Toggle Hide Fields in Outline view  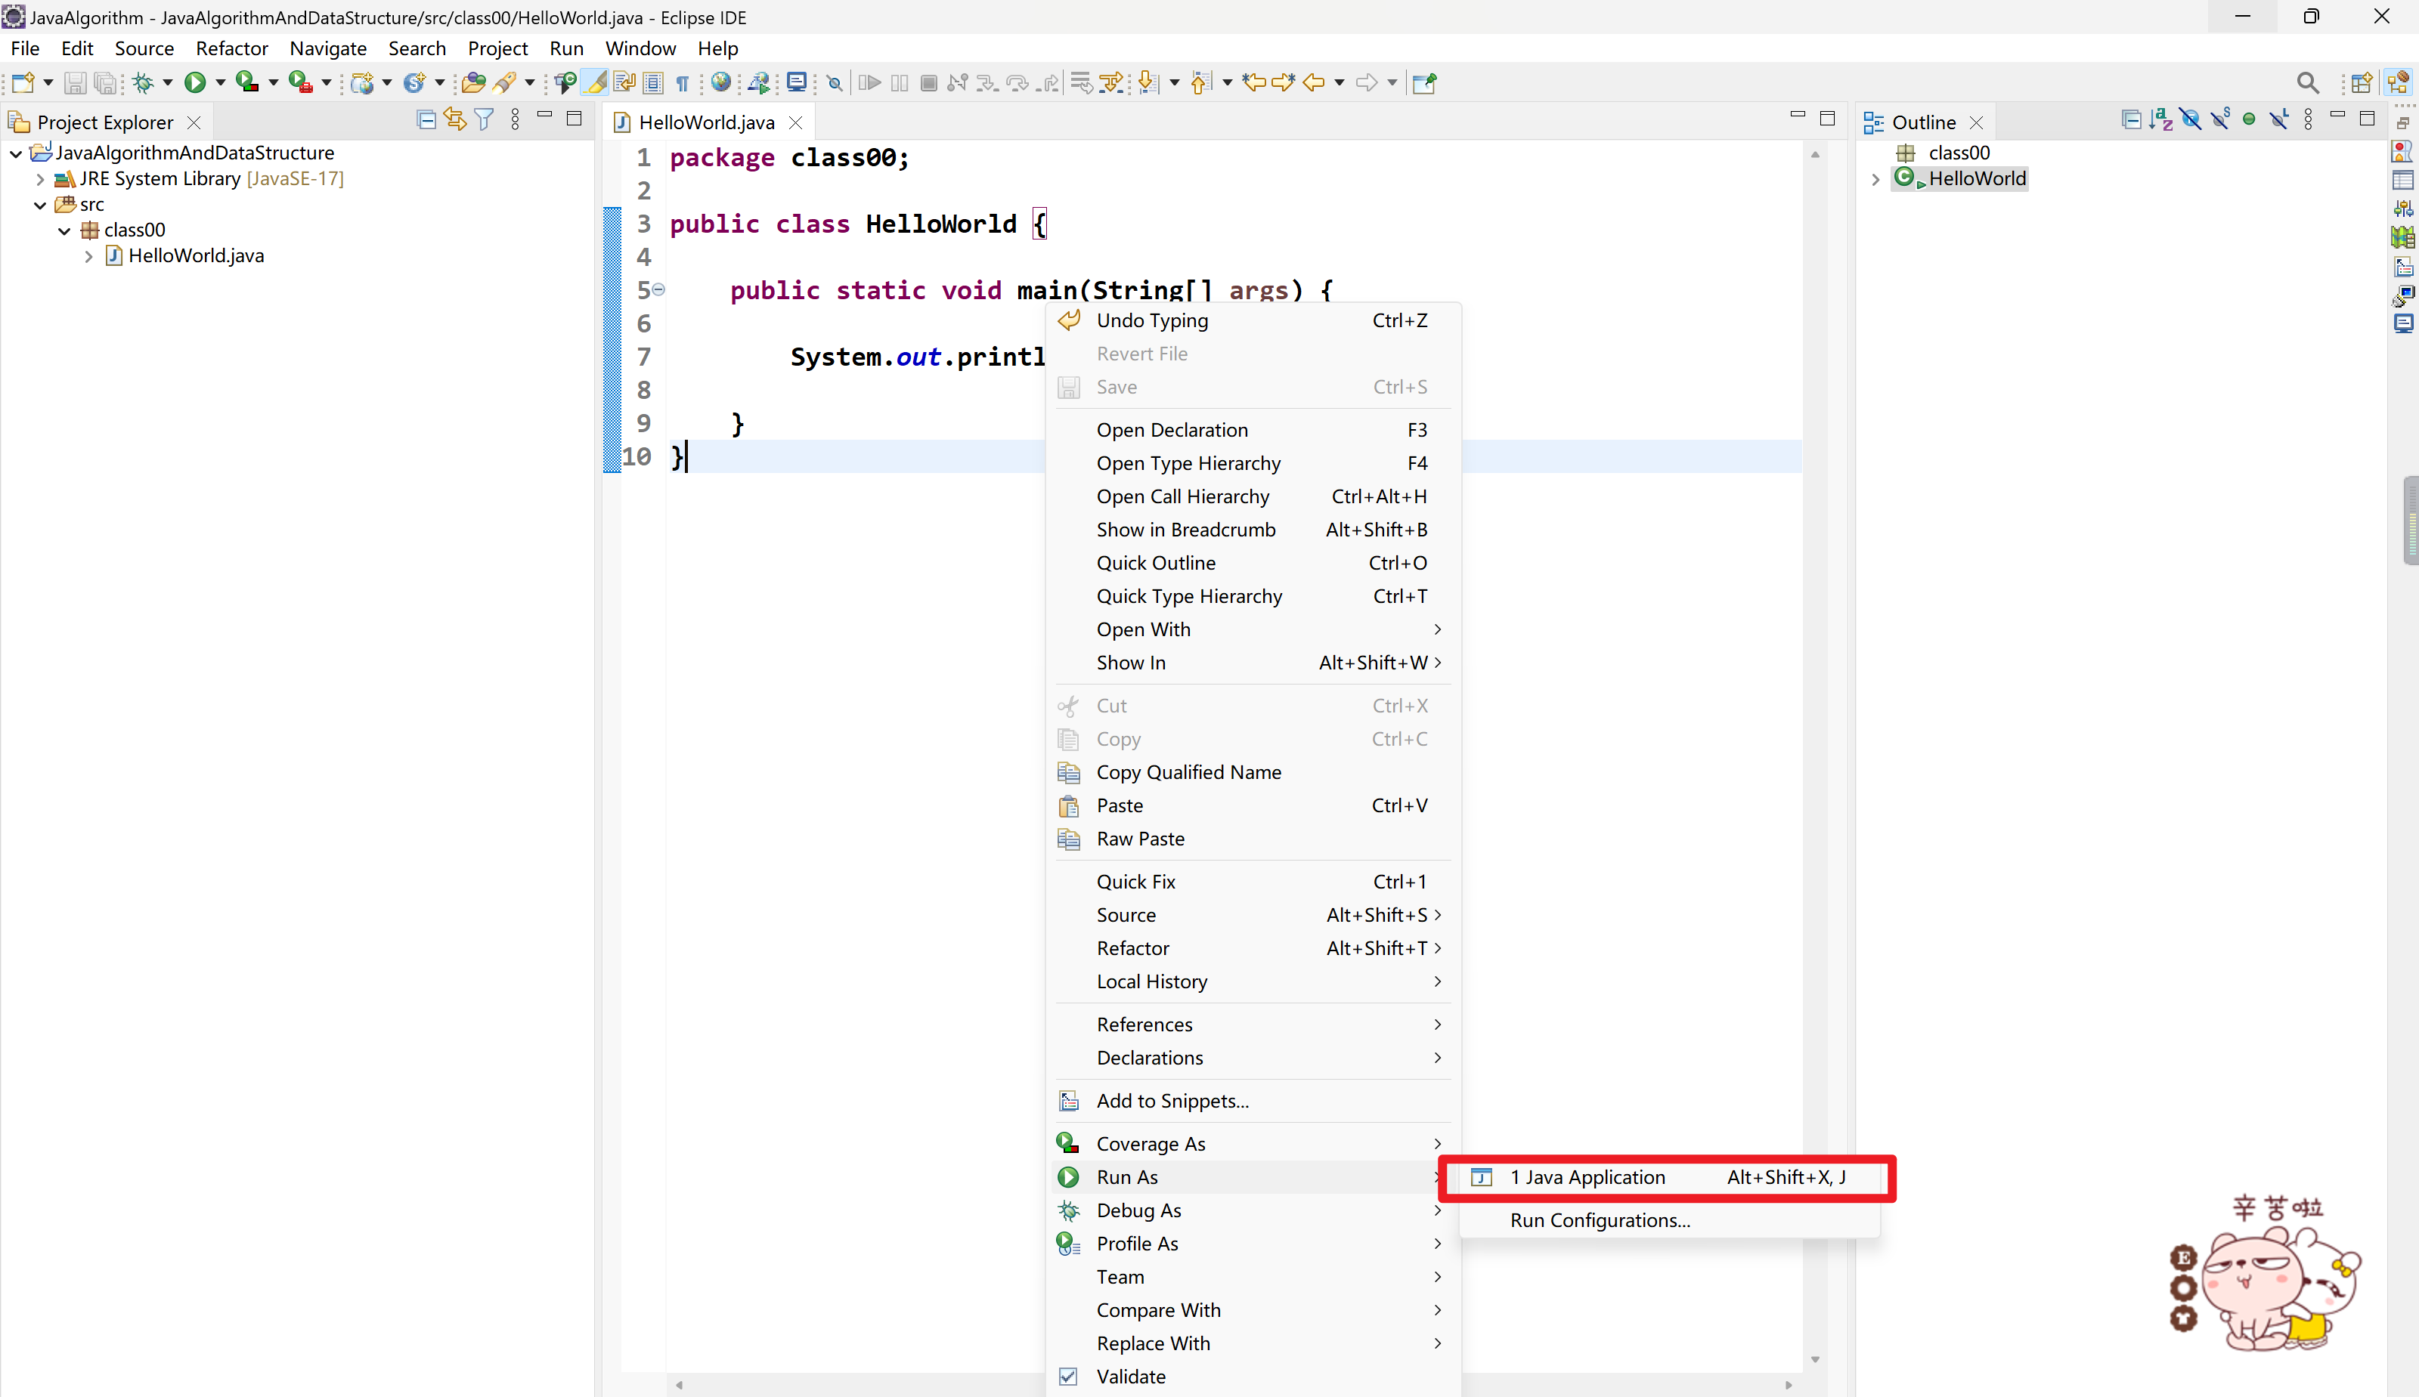2191,120
